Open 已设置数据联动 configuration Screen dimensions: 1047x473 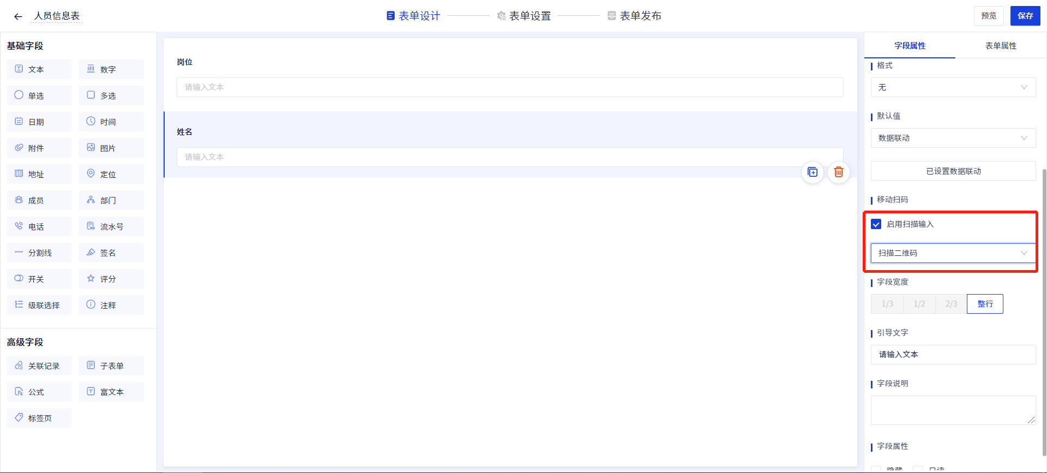(x=953, y=171)
